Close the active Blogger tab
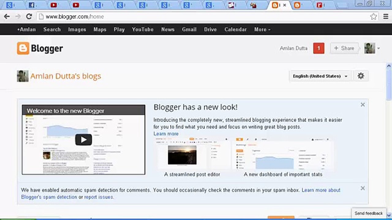Screen dimensions: 392x220 click(285, 5)
